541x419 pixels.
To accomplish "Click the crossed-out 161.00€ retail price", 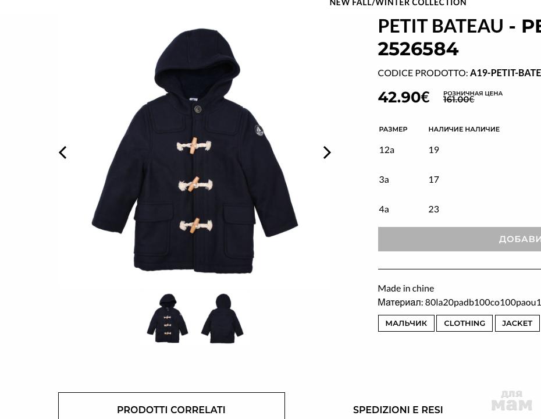I will pos(458,100).
